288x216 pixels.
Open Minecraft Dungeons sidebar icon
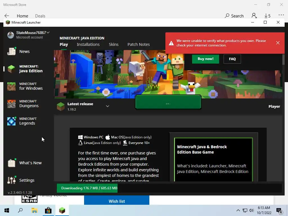[x=11, y=104]
